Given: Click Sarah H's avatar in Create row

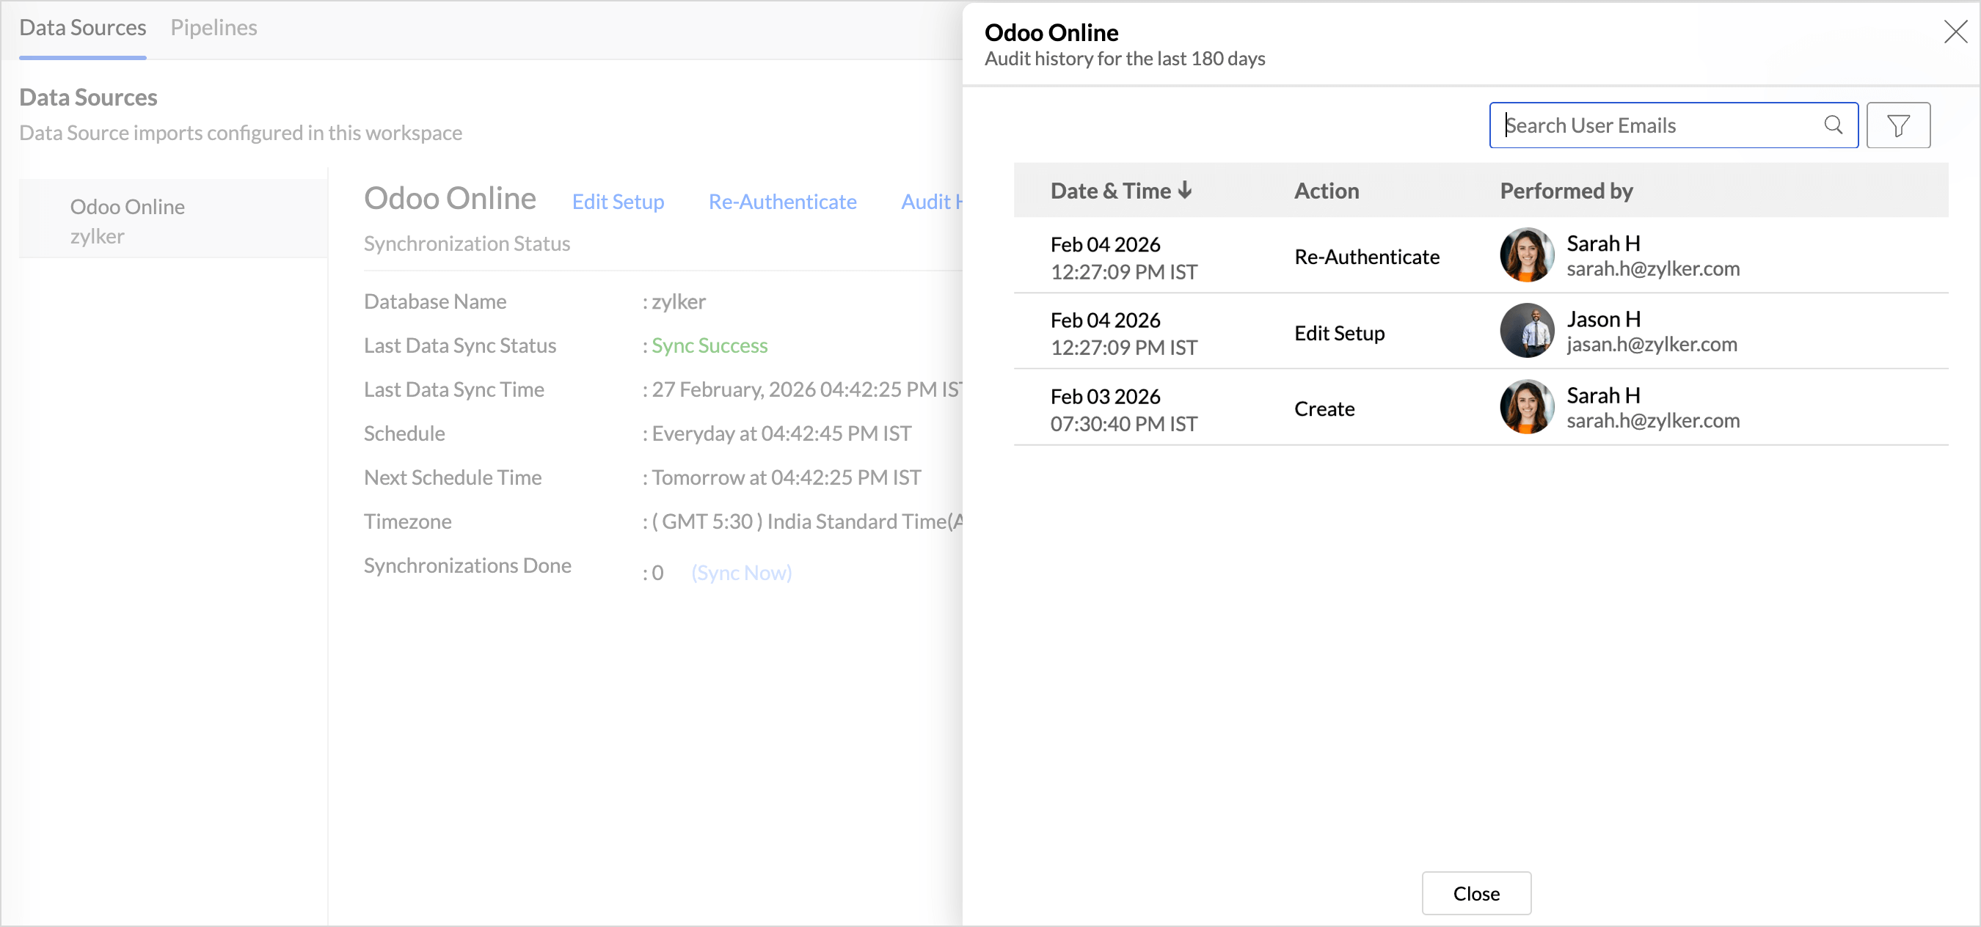Looking at the screenshot, I should click(x=1526, y=407).
